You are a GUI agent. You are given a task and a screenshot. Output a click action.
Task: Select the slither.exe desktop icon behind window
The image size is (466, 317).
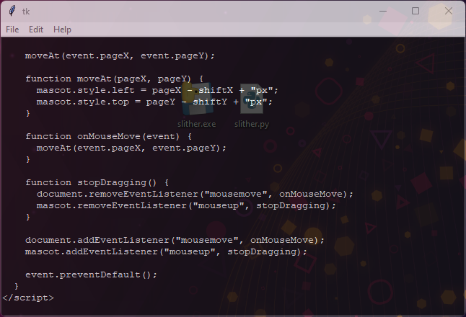tap(197, 105)
